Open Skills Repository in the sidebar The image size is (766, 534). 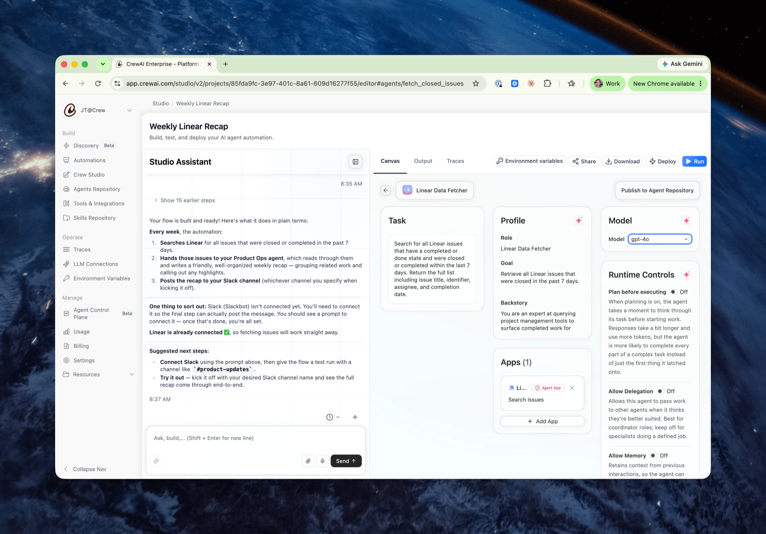[94, 218]
